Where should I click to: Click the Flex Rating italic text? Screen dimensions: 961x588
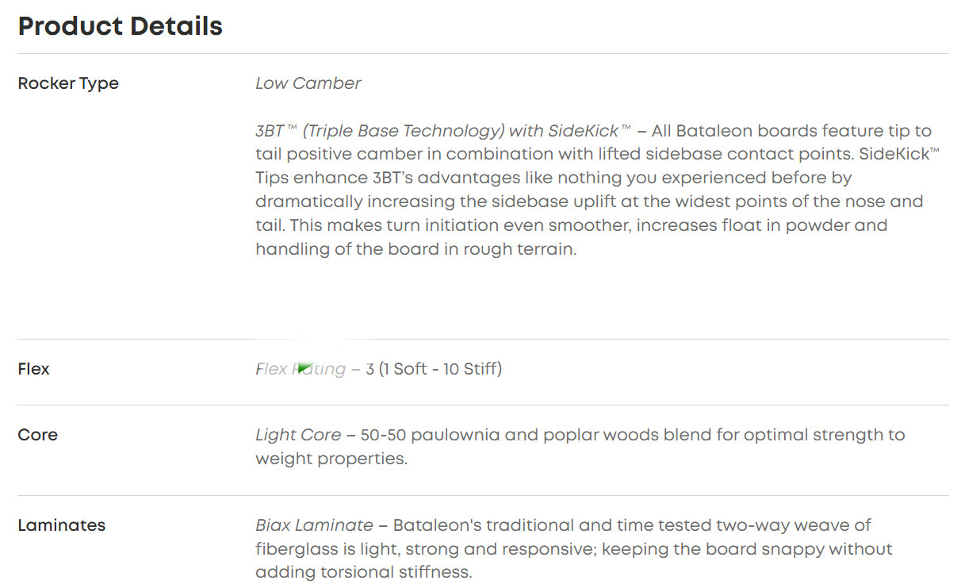[300, 369]
